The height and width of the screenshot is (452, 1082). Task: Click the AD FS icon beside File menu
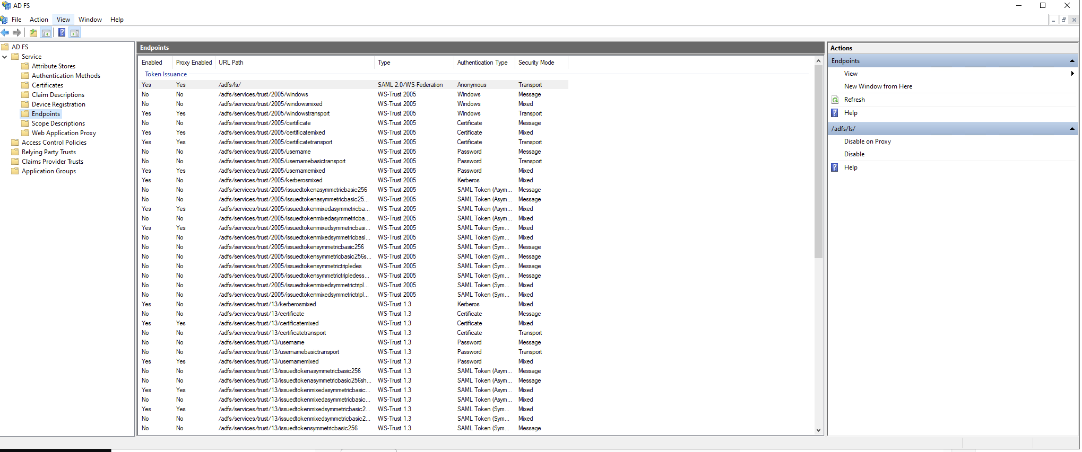4,20
